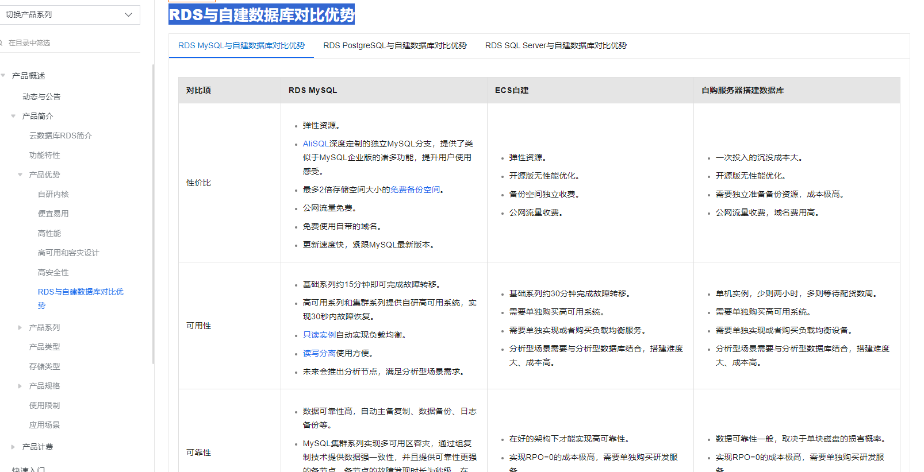Image resolution: width=924 pixels, height=472 pixels.
Task: Click the 自购服务器搭建数据库 column header
Action: (743, 90)
